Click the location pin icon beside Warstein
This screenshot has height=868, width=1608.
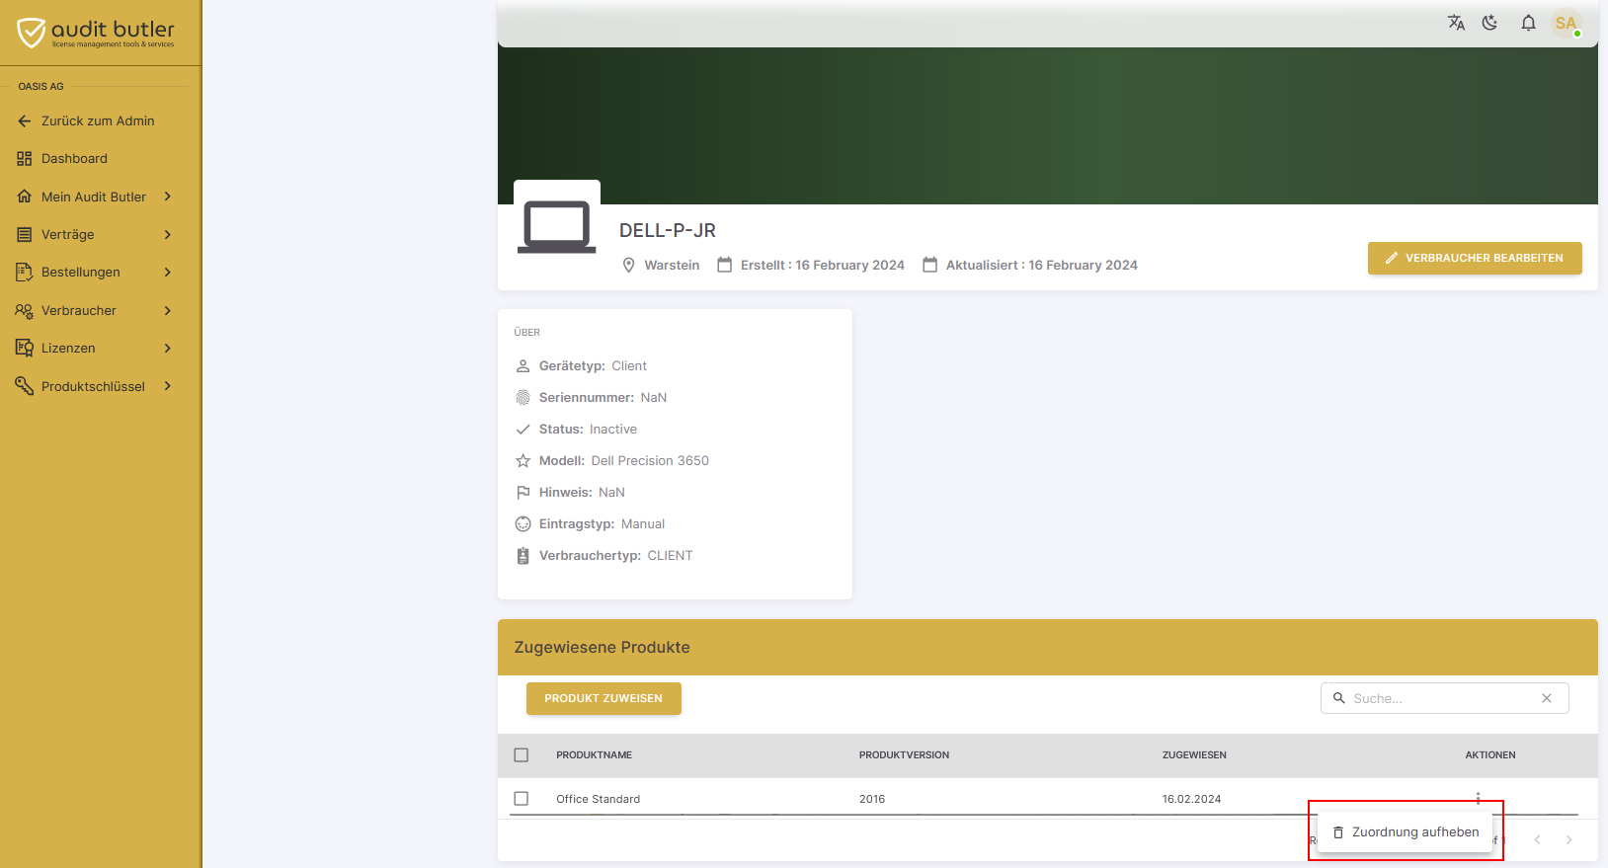pyautogui.click(x=628, y=266)
